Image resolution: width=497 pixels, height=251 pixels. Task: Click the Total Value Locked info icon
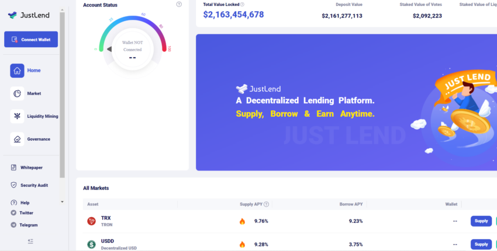tap(242, 5)
